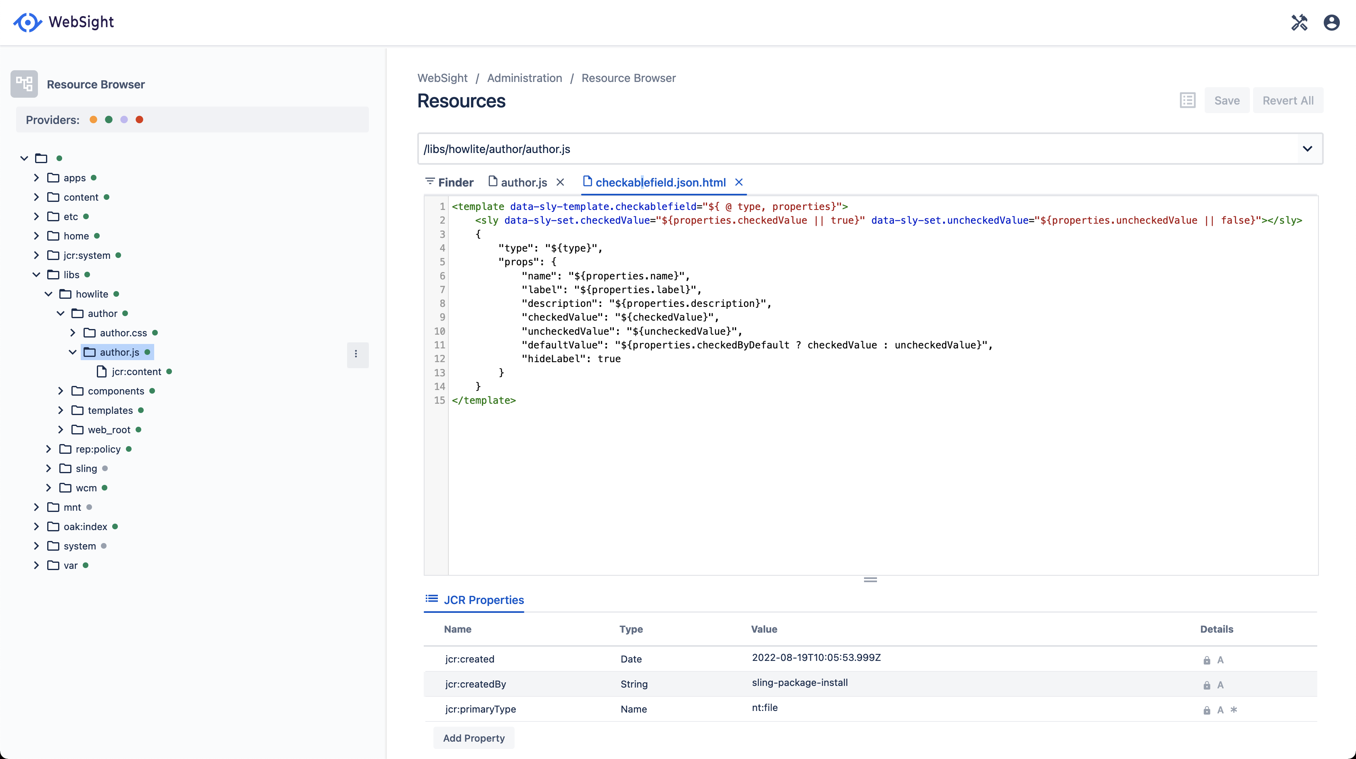Switch to the Finder tab

click(449, 182)
